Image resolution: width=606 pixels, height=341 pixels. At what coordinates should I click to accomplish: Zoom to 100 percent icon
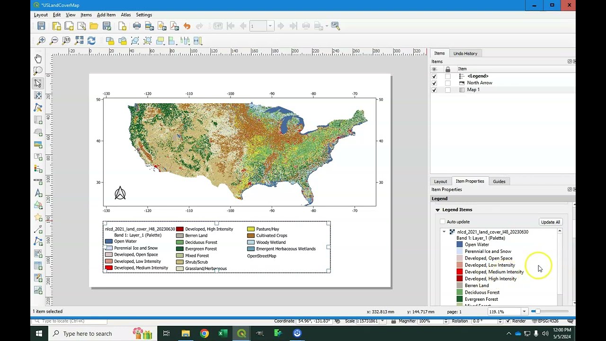click(66, 41)
